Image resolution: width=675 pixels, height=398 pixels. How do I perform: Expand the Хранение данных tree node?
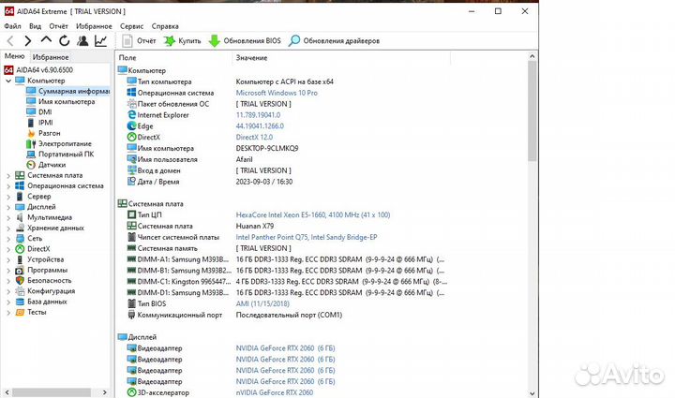8,228
